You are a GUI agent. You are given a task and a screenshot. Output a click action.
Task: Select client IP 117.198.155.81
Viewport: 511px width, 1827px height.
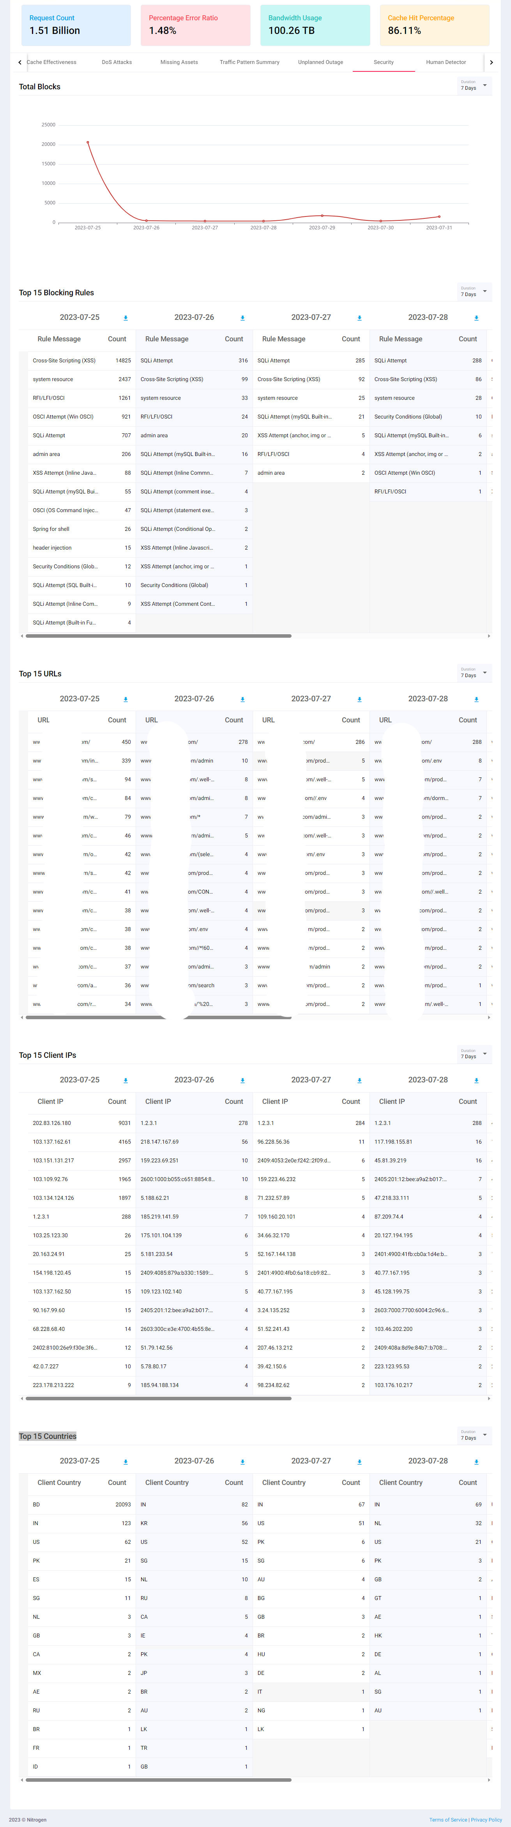coord(393,1142)
